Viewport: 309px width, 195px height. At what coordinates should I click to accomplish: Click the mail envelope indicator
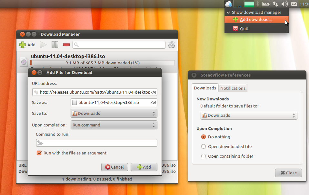coord(294,4)
